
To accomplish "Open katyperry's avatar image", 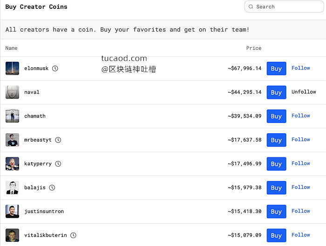I will [12, 164].
